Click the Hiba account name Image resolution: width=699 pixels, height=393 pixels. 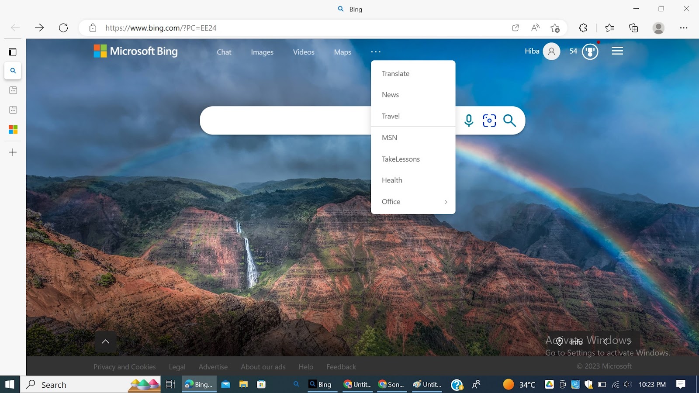click(532, 51)
